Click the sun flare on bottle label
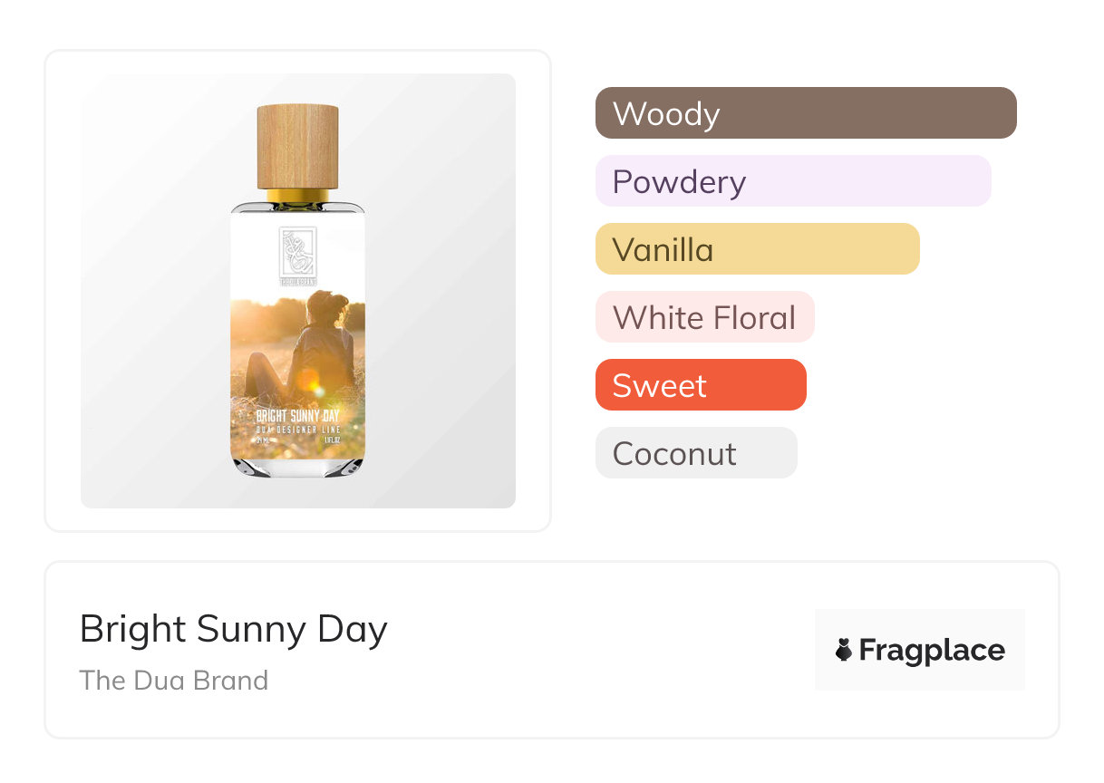 tap(308, 379)
